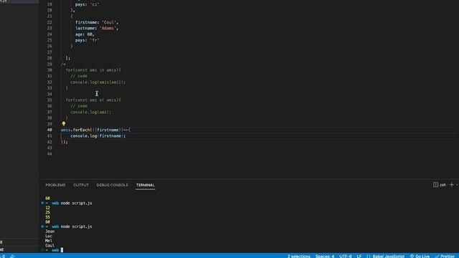The width and height of the screenshot is (459, 258).
Task: Click the line "lastname: 'Adams',"
Action: (x=97, y=29)
